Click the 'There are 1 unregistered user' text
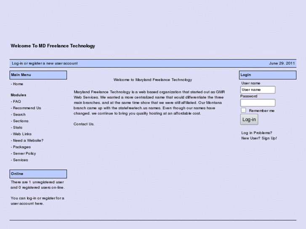The height and width of the screenshot is (229, 306). (37, 182)
